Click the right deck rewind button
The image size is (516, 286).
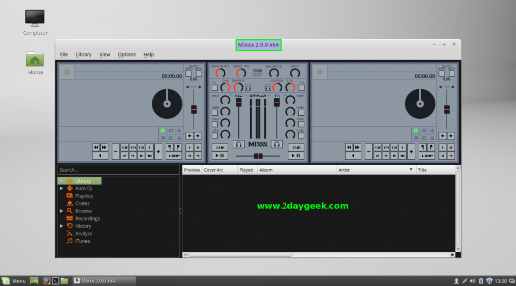point(349,147)
